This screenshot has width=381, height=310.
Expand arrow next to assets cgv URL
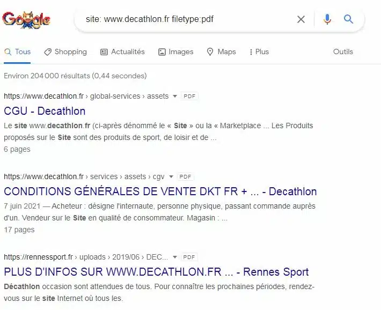171,176
